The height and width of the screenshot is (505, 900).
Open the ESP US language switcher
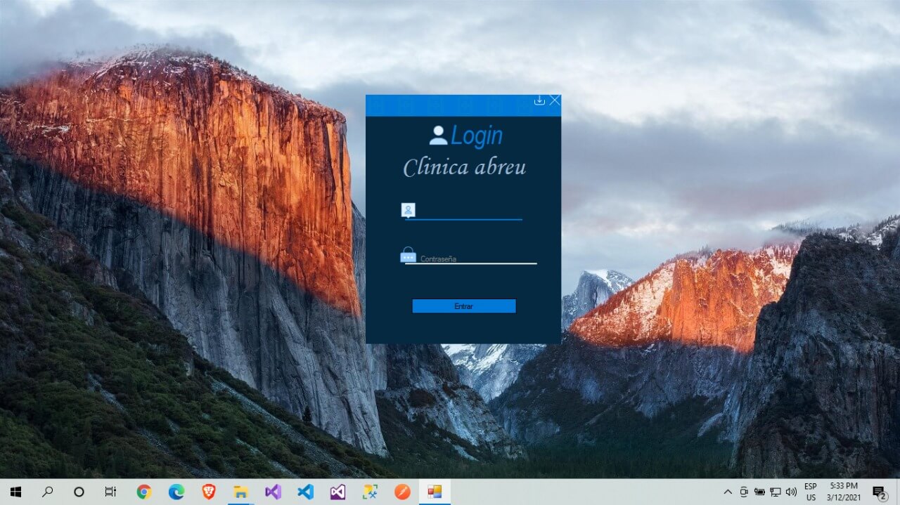811,492
